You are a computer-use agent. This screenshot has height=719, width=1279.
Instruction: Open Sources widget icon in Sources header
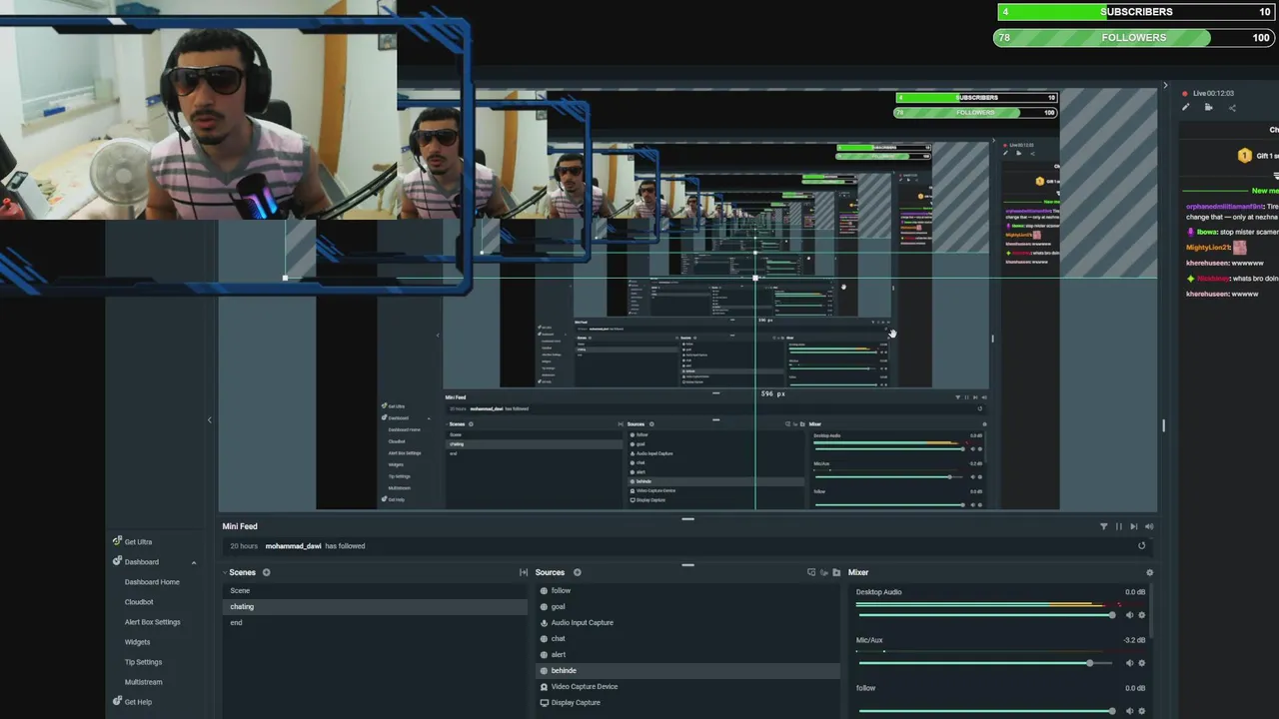pyautogui.click(x=811, y=573)
